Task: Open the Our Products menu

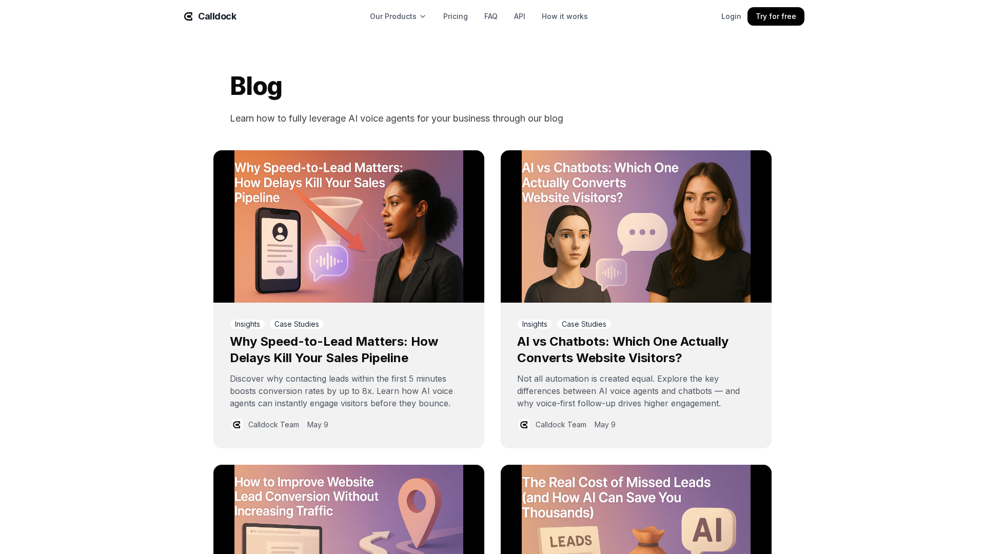Action: [x=398, y=16]
